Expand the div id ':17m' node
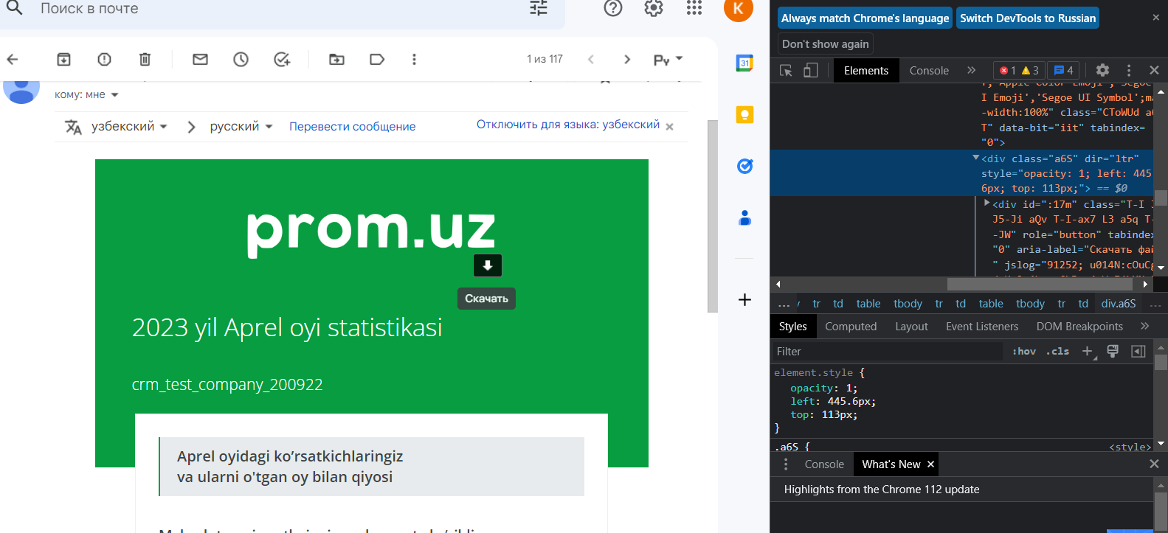The image size is (1168, 533). click(986, 203)
